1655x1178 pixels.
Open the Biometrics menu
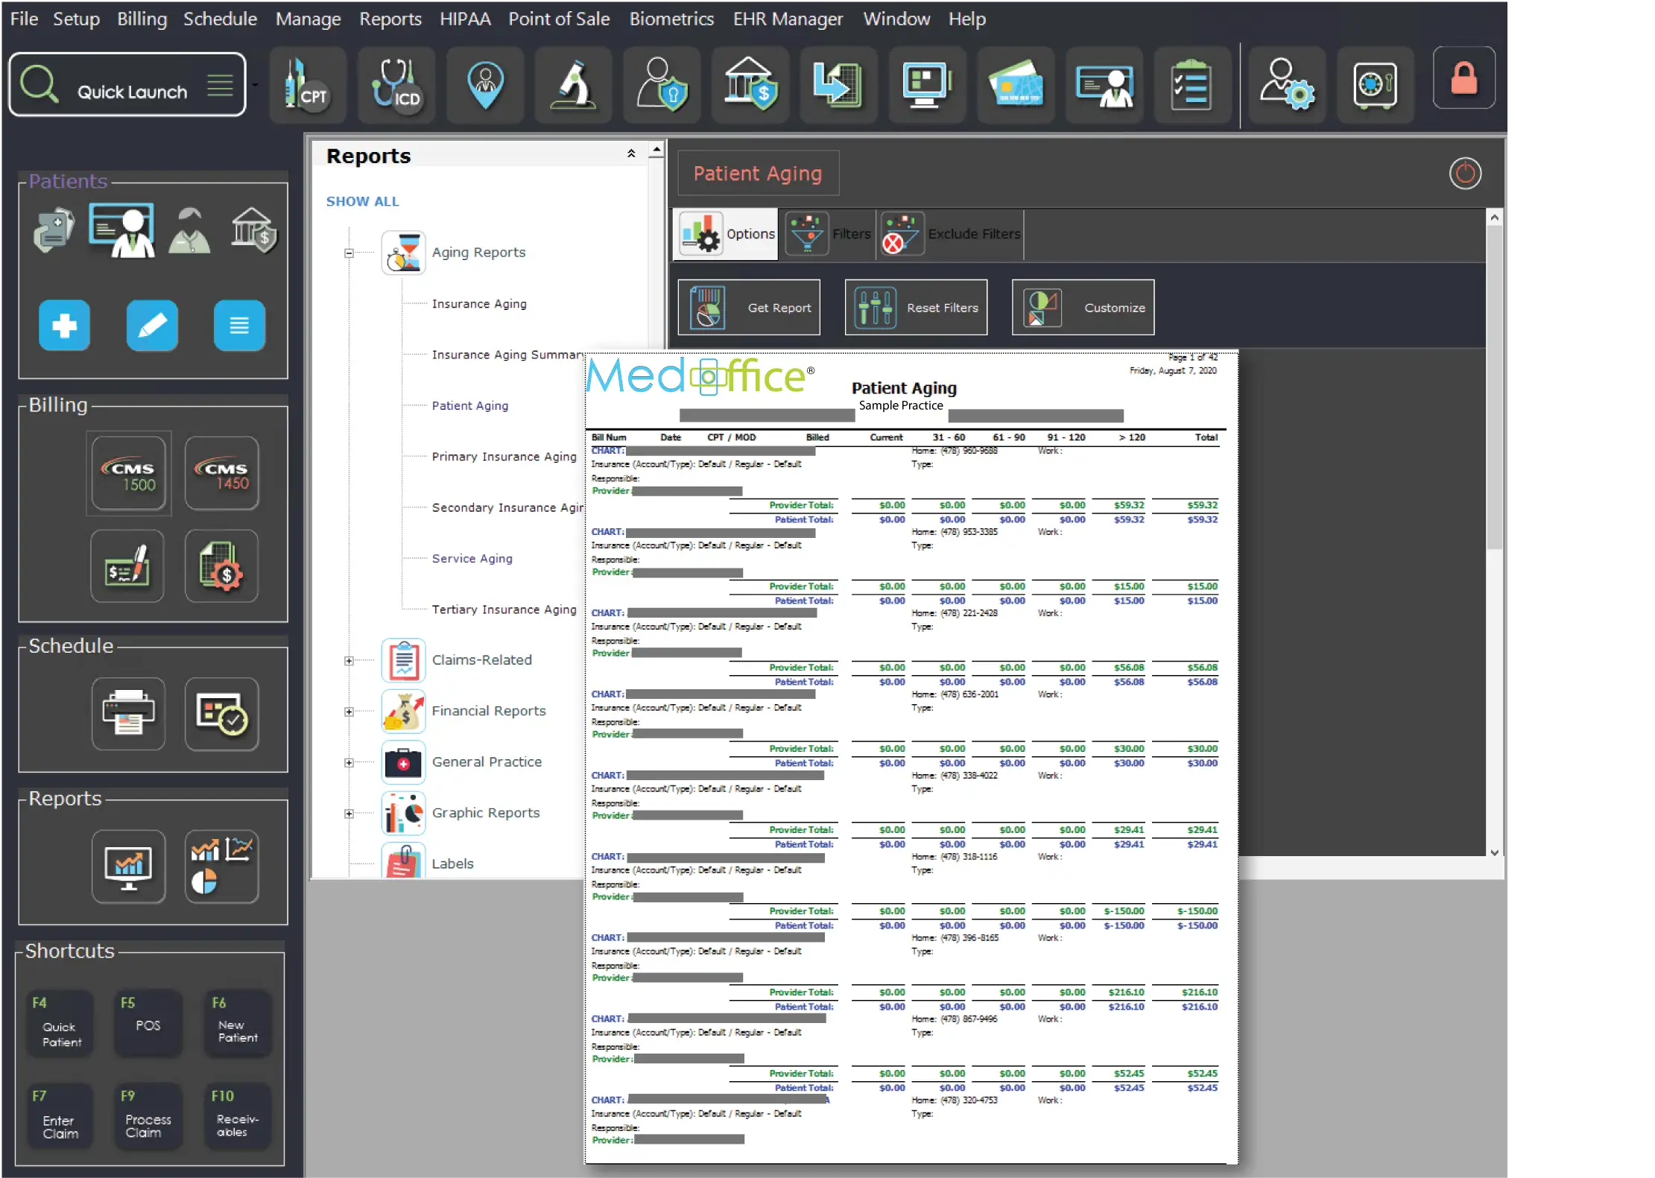671,19
